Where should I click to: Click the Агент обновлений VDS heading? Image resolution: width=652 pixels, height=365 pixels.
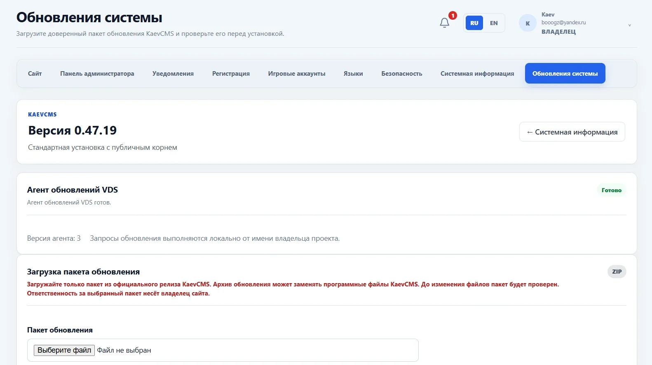click(73, 190)
